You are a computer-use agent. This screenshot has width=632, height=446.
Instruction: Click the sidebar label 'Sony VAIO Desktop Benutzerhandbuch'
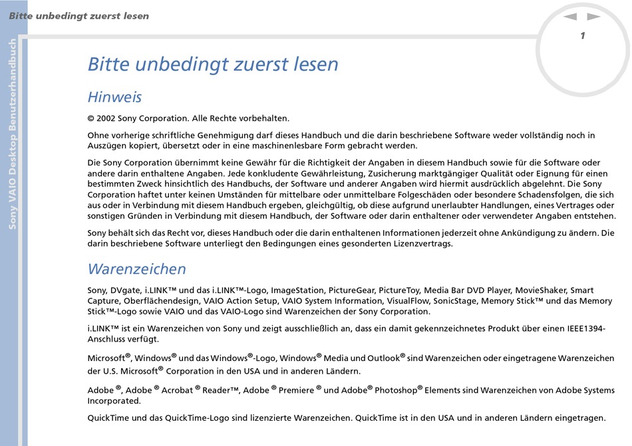(x=13, y=134)
